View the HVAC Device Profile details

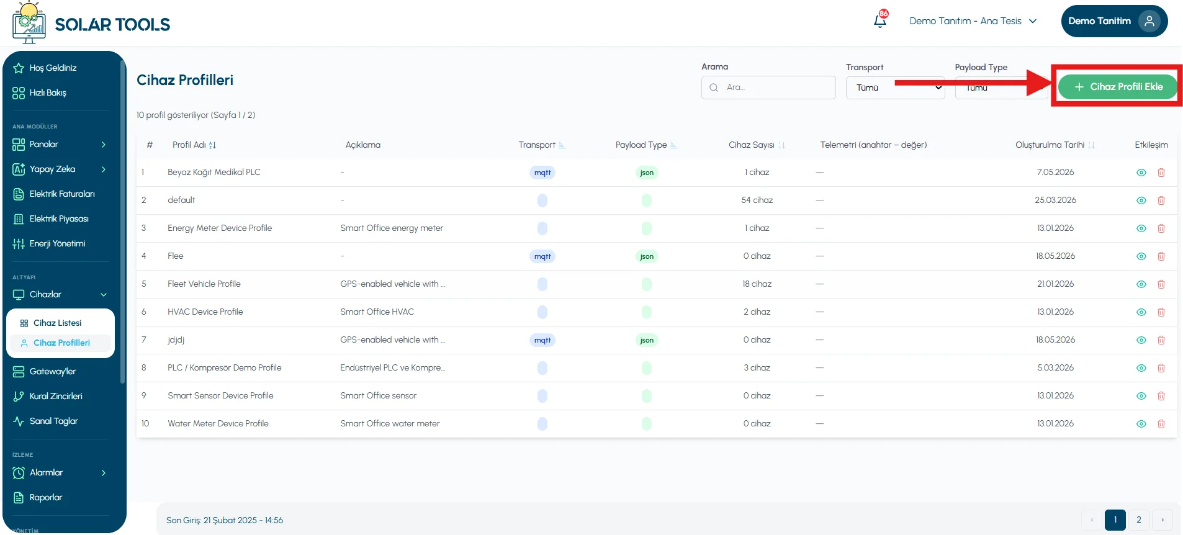tap(1141, 312)
